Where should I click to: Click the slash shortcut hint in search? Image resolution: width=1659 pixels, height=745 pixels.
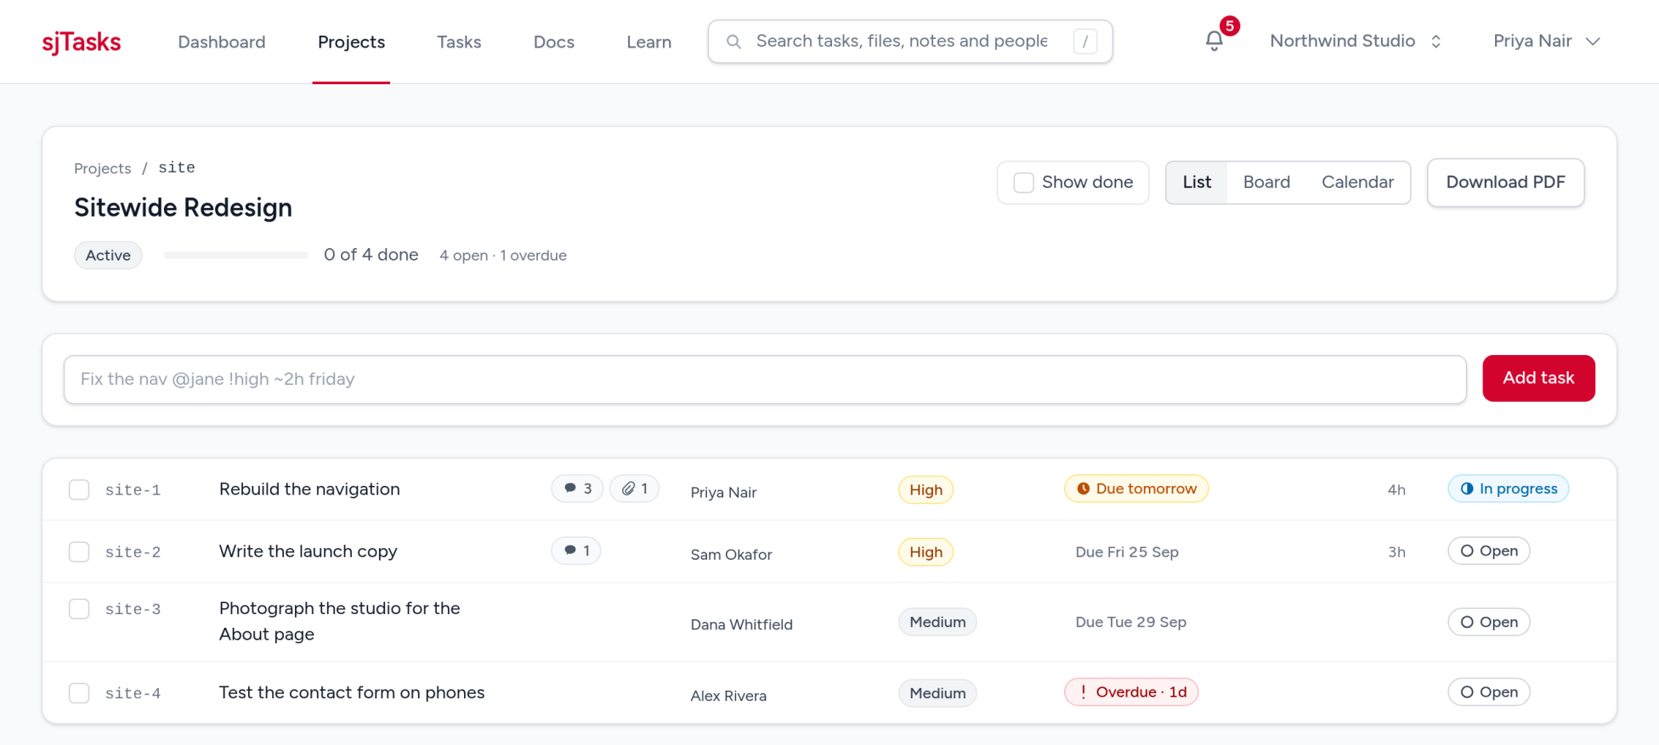click(1084, 42)
